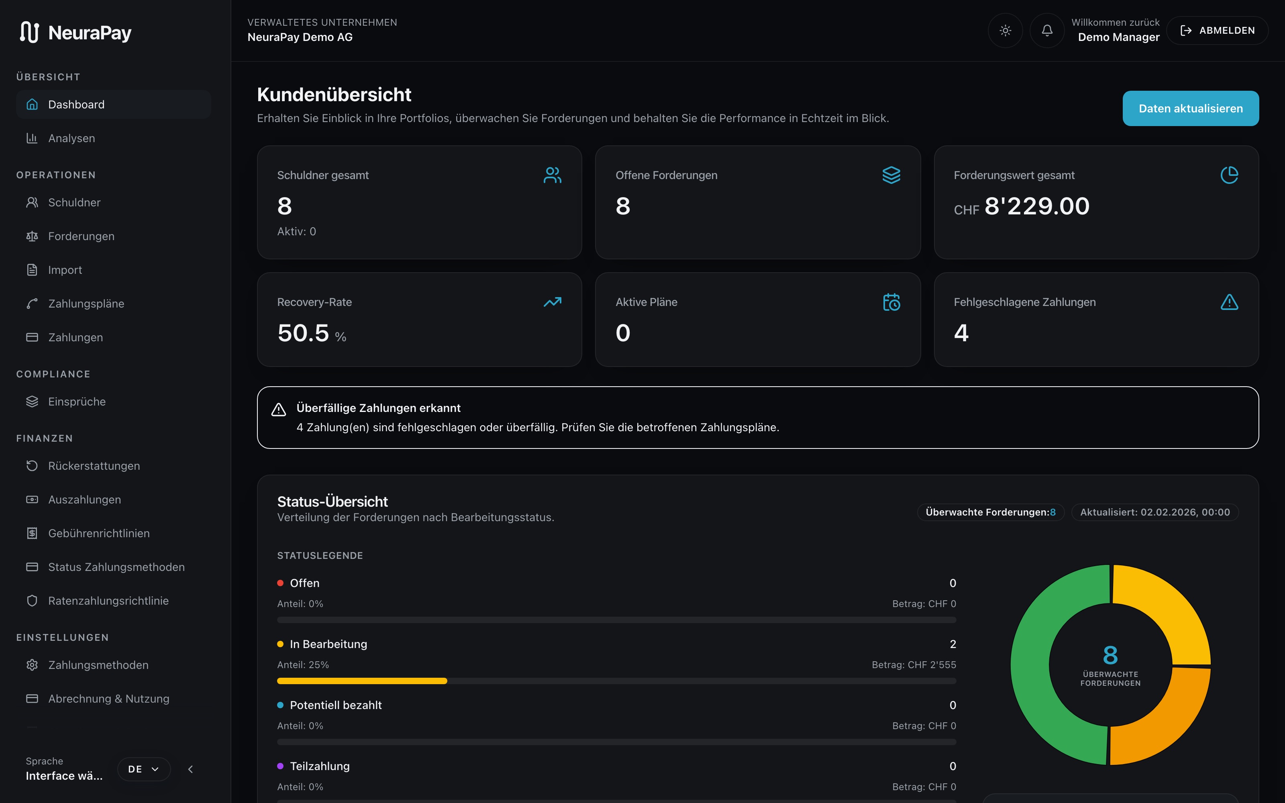Click the Offen progress bar

(616, 620)
